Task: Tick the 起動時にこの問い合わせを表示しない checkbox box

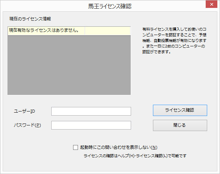Action: (x=75, y=148)
